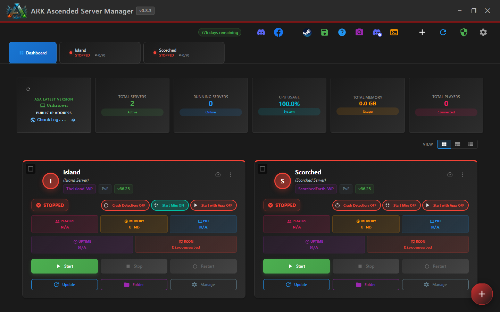Toggle Island Start Min ON
500x312 pixels.
pos(170,205)
